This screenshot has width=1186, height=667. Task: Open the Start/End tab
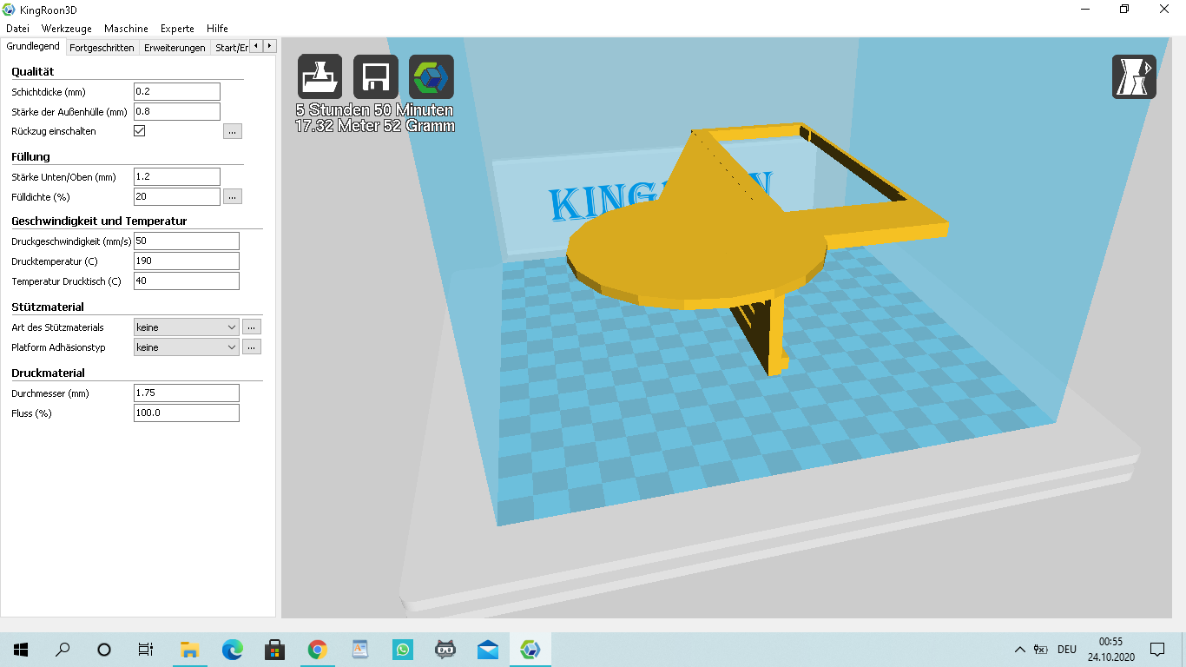tap(231, 48)
